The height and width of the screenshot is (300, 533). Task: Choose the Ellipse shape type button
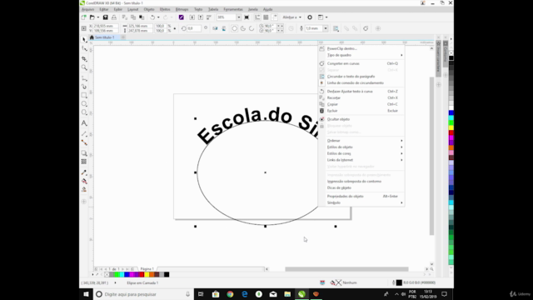[235, 28]
